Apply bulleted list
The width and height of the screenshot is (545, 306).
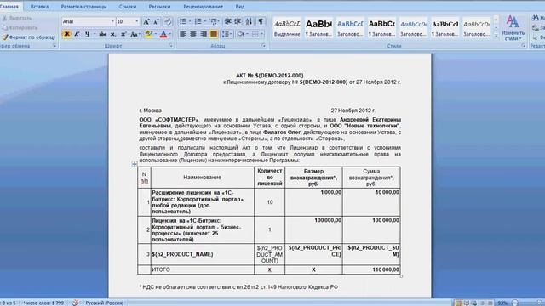coord(182,21)
